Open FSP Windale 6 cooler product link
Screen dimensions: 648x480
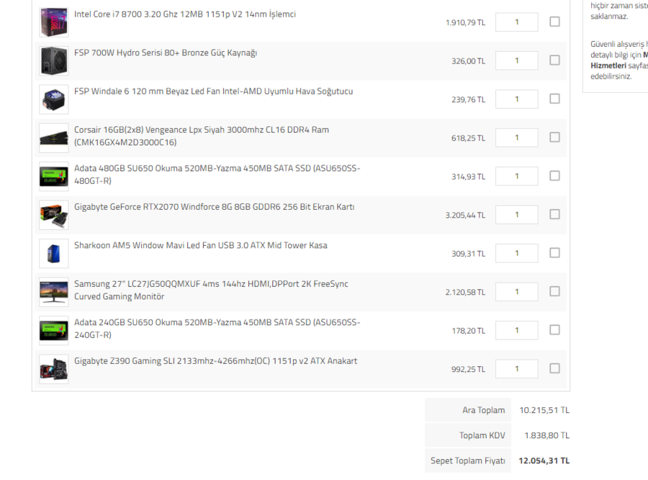[213, 92]
